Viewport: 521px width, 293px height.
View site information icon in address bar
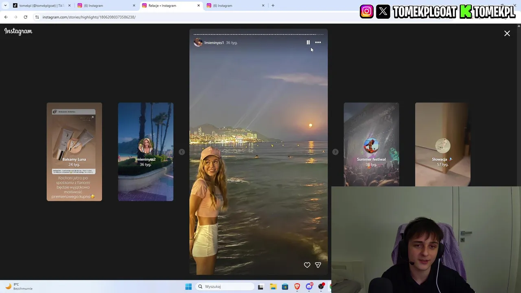pyautogui.click(x=37, y=17)
